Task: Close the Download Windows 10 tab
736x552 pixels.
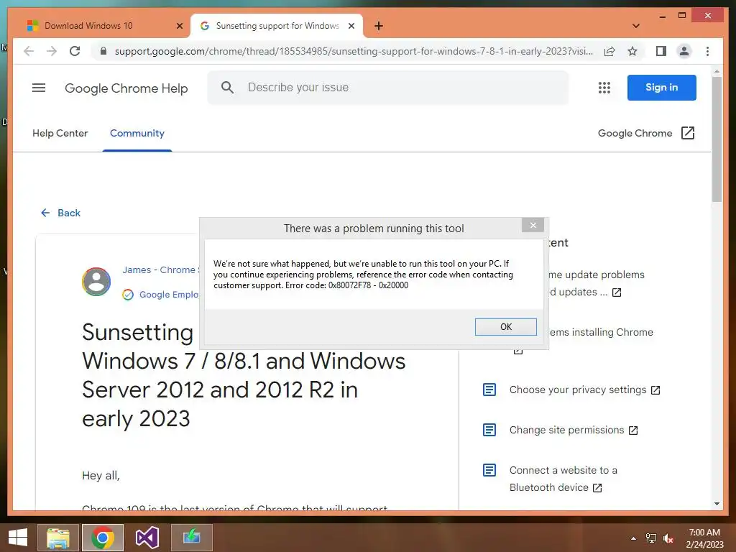Action: coord(179,26)
